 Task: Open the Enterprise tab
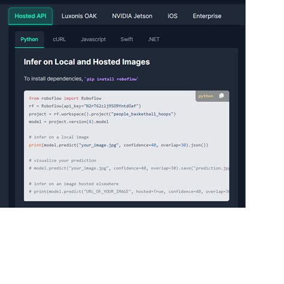coord(207,16)
